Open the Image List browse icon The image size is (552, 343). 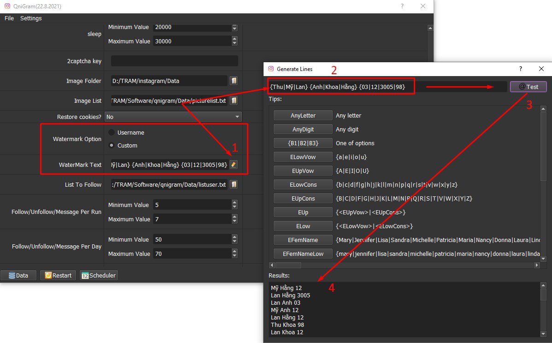(x=234, y=101)
